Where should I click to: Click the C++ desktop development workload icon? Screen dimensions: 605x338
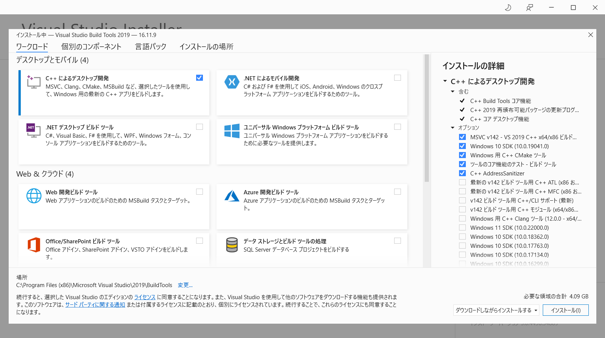click(x=34, y=81)
